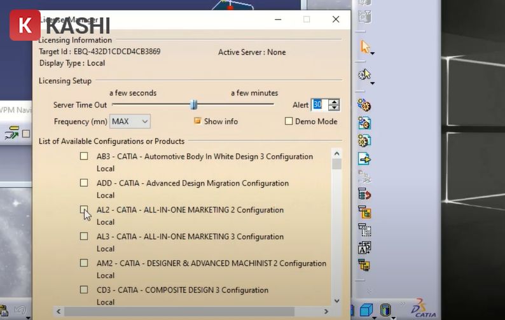The width and height of the screenshot is (505, 320).
Task: Enable the Demo Mode checkbox
Action: [289, 121]
